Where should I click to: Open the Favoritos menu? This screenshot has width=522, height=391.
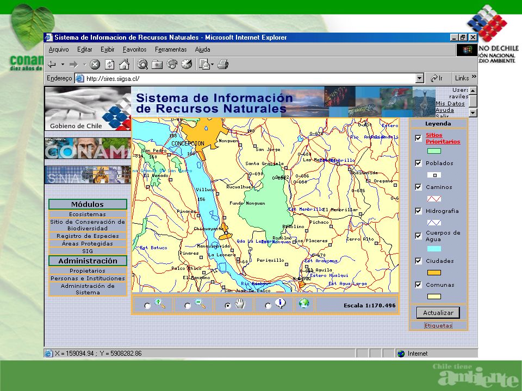pyautogui.click(x=134, y=49)
